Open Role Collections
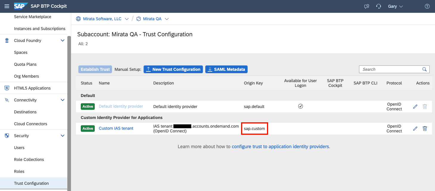Image resolution: width=435 pixels, height=191 pixels. pos(29,159)
